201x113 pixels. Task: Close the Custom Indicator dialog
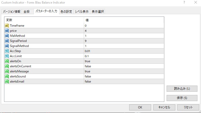pos(196,3)
